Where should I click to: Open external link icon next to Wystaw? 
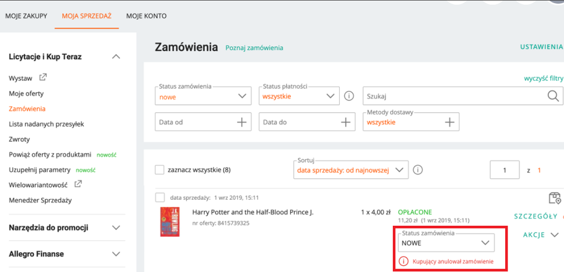point(43,77)
